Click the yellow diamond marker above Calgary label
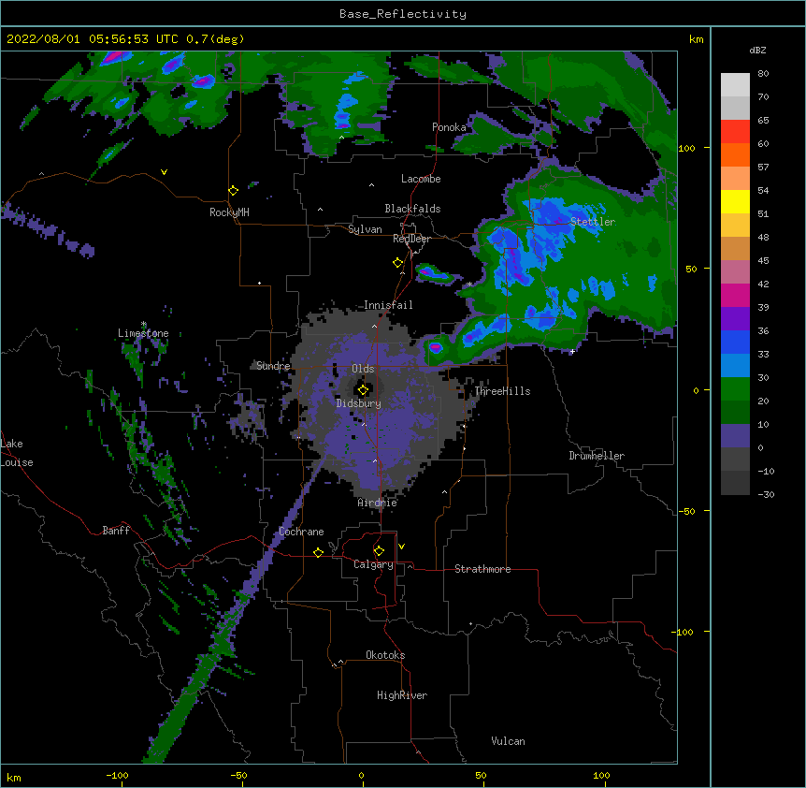 click(x=379, y=551)
